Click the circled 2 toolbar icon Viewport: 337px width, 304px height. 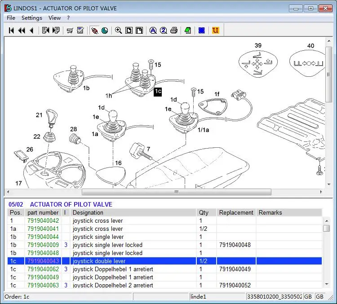click(163, 30)
